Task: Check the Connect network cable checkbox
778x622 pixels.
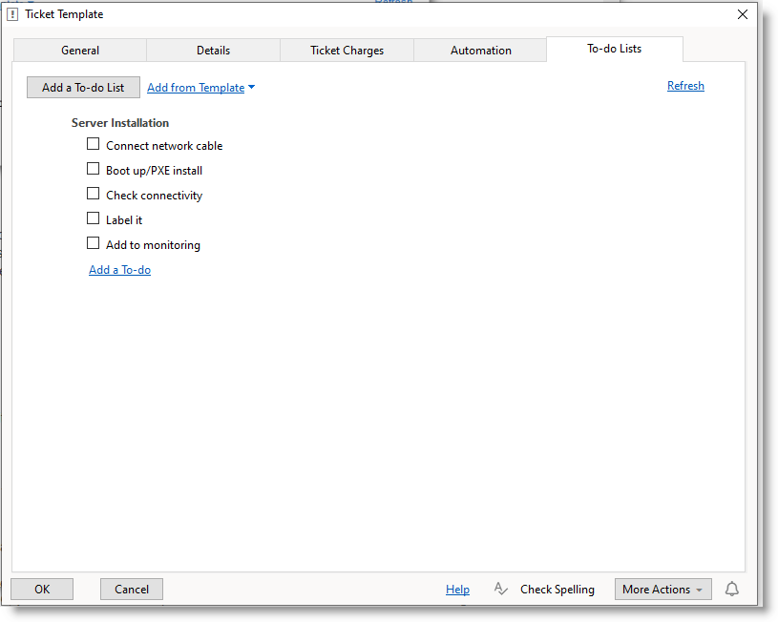Action: pyautogui.click(x=94, y=144)
